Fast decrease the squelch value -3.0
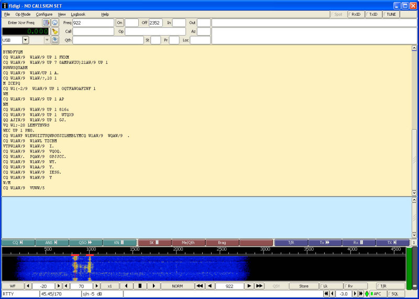 coord(326,294)
